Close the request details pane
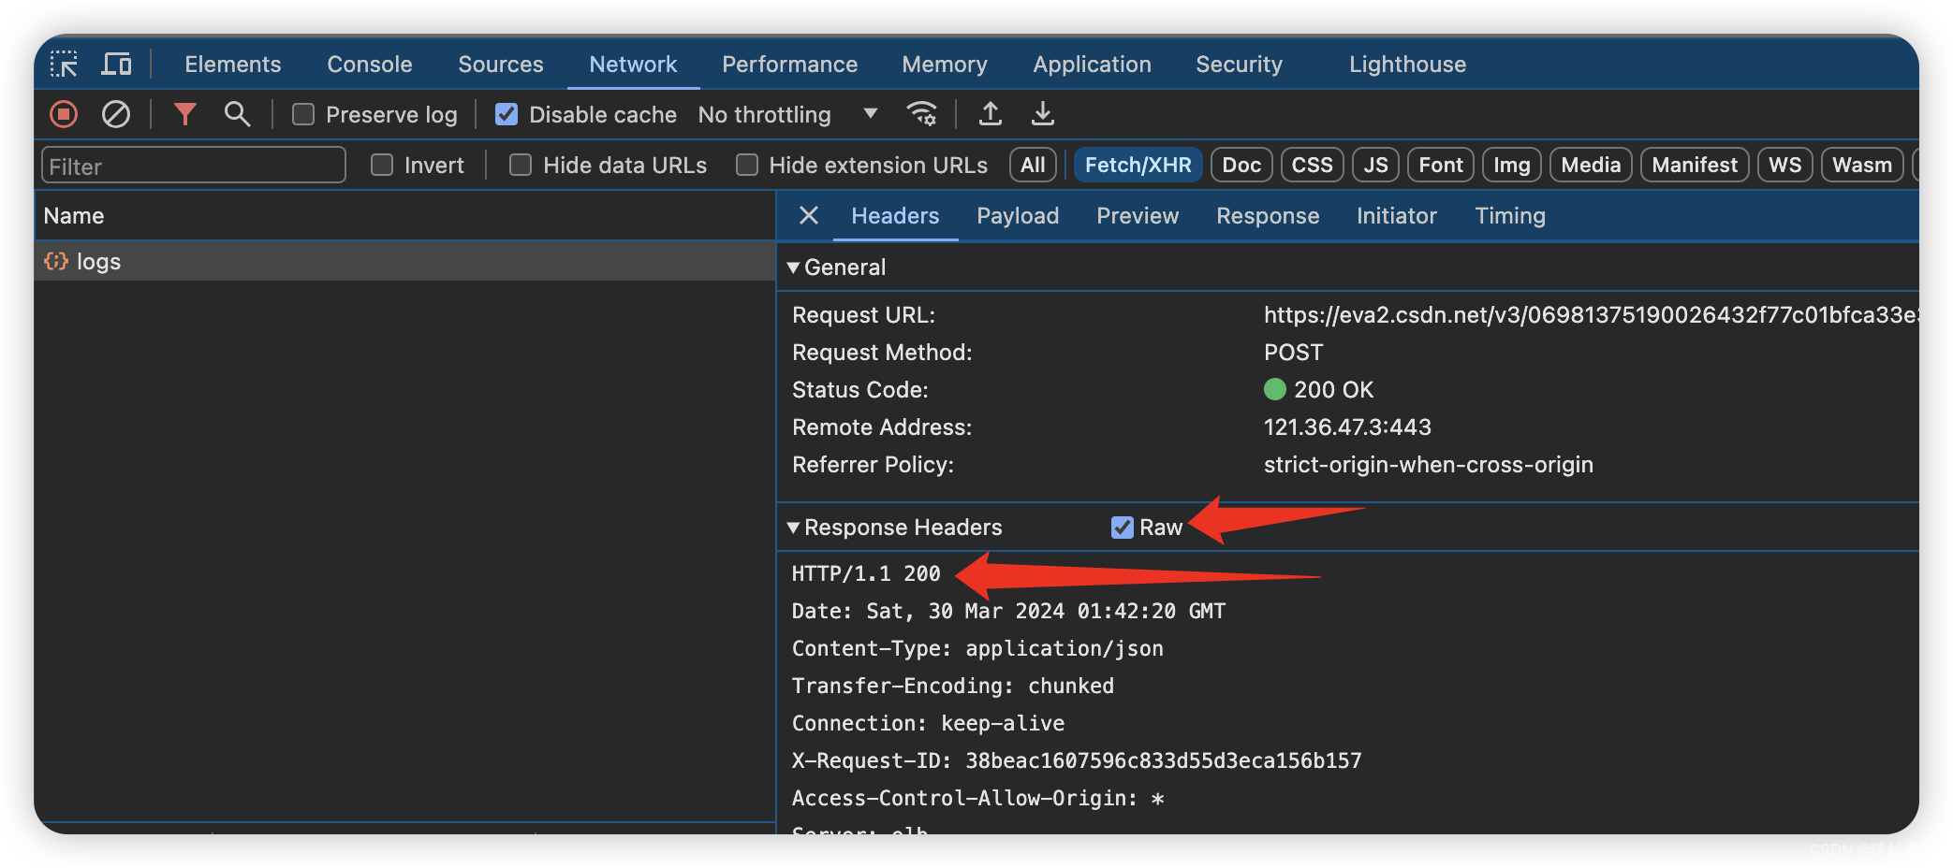This screenshot has width=1953, height=868. point(809,216)
